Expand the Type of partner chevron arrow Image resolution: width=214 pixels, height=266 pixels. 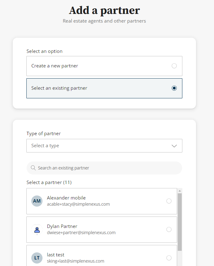point(174,146)
